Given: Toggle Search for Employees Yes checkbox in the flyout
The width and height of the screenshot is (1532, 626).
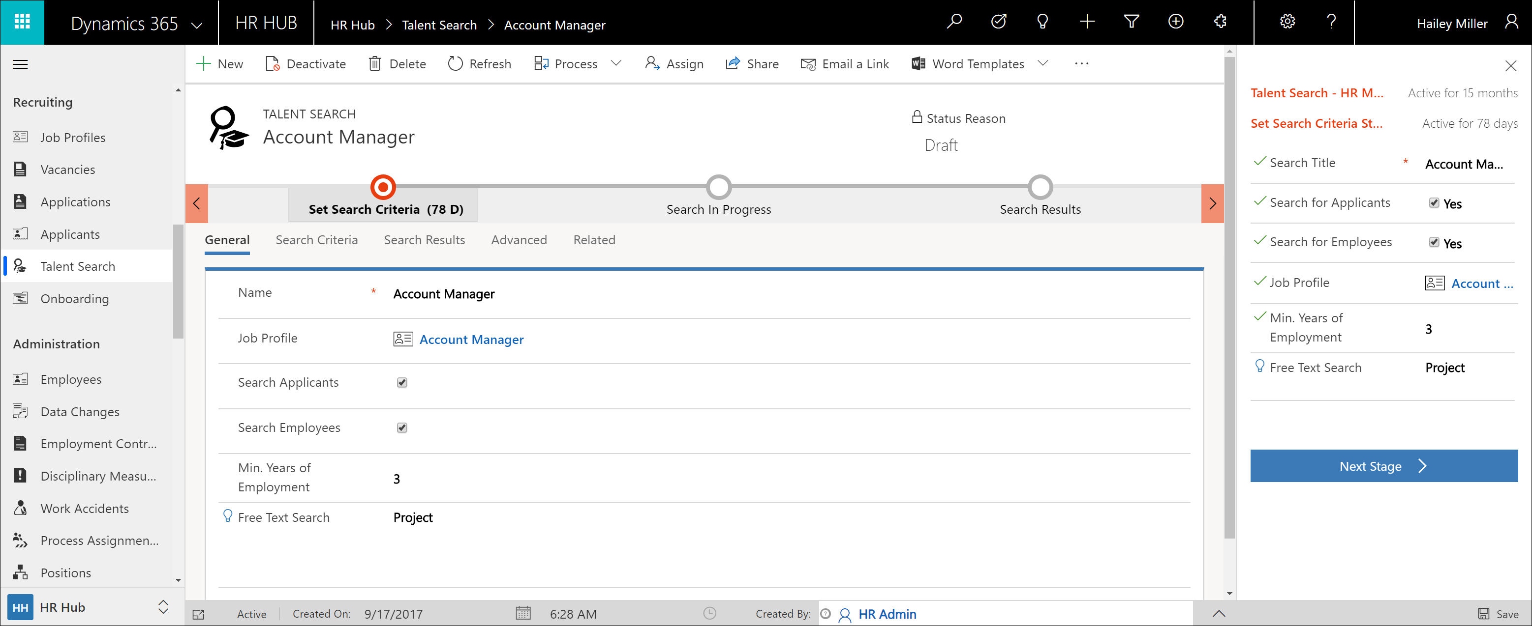Looking at the screenshot, I should point(1434,242).
